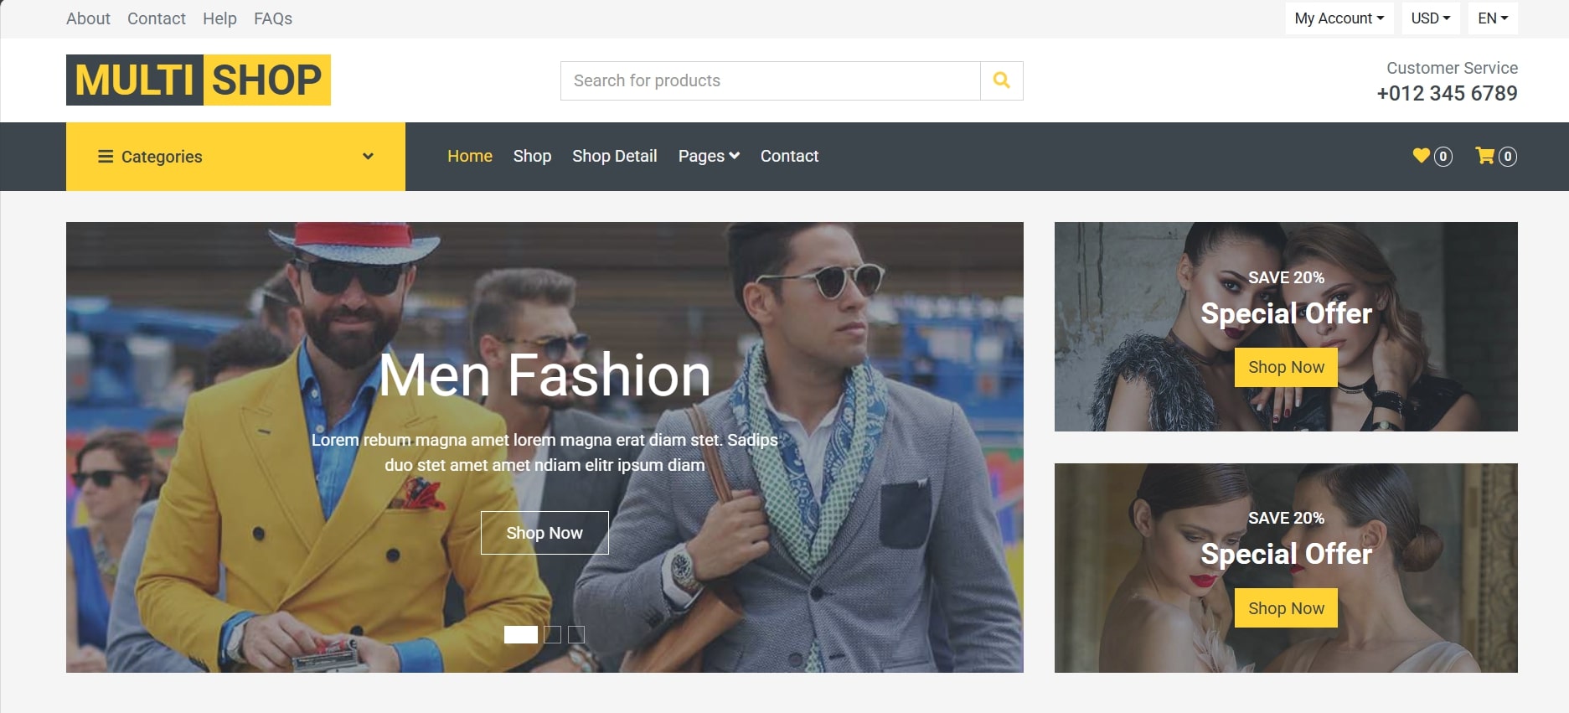Select the third carousel slide indicator
This screenshot has width=1569, height=713.
tap(576, 635)
